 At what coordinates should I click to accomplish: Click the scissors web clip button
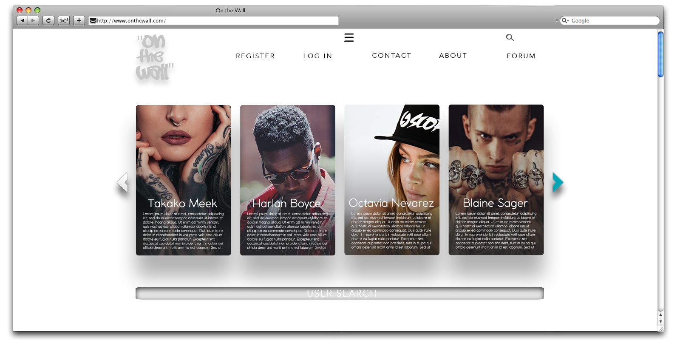click(64, 20)
